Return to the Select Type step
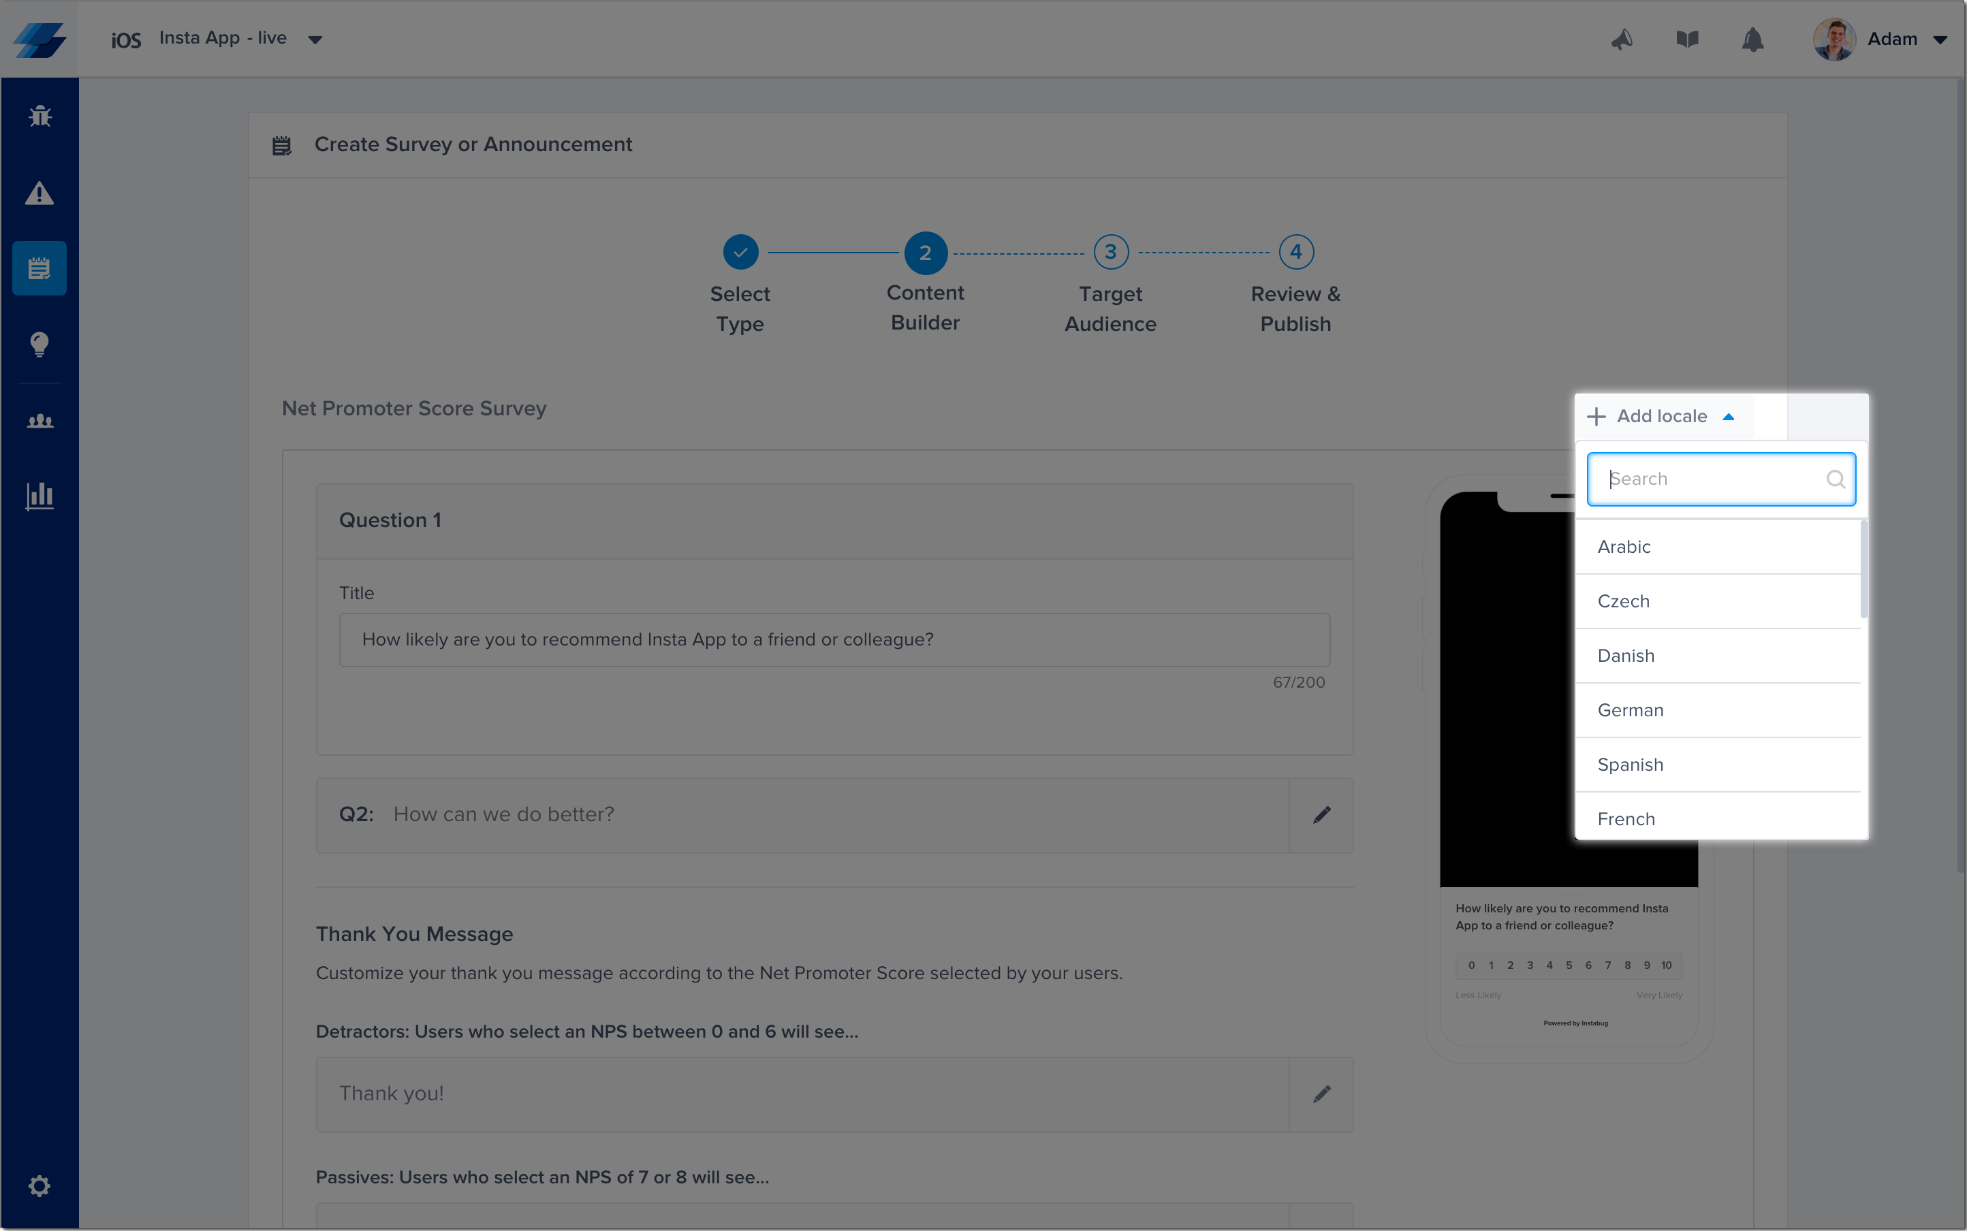1967x1231 pixels. 740,253
